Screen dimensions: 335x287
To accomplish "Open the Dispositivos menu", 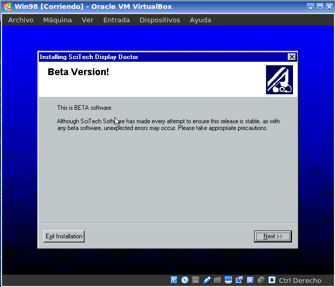I will [x=160, y=20].
